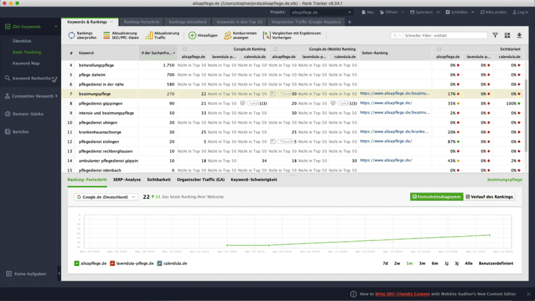Click the Aktualisierung Traffic icon

click(149, 35)
